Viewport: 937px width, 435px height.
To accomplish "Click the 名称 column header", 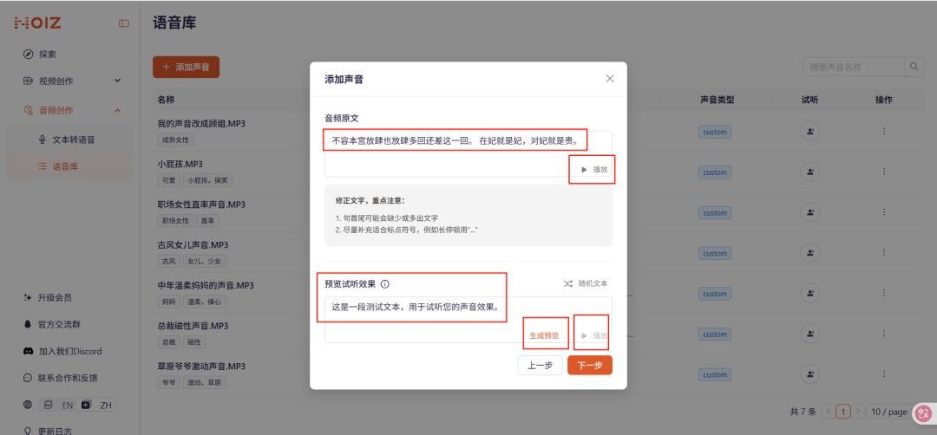I will 166,100.
